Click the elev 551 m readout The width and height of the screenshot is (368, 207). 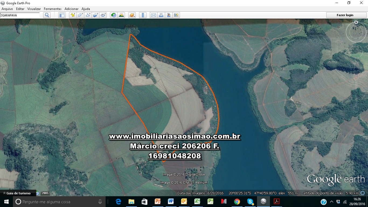(288, 193)
